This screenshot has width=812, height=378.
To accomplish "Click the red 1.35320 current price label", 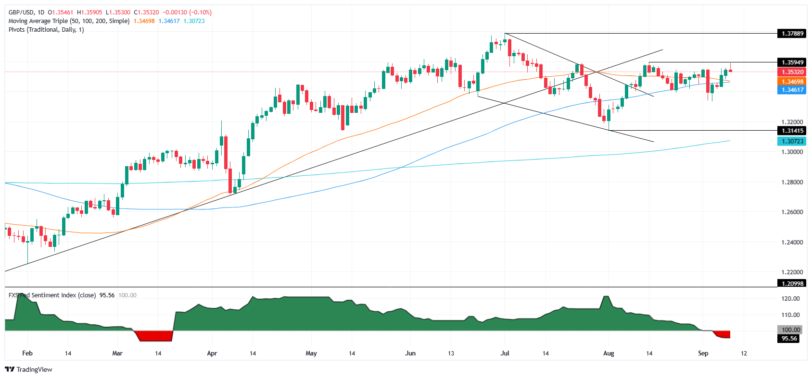I will pyautogui.click(x=791, y=72).
